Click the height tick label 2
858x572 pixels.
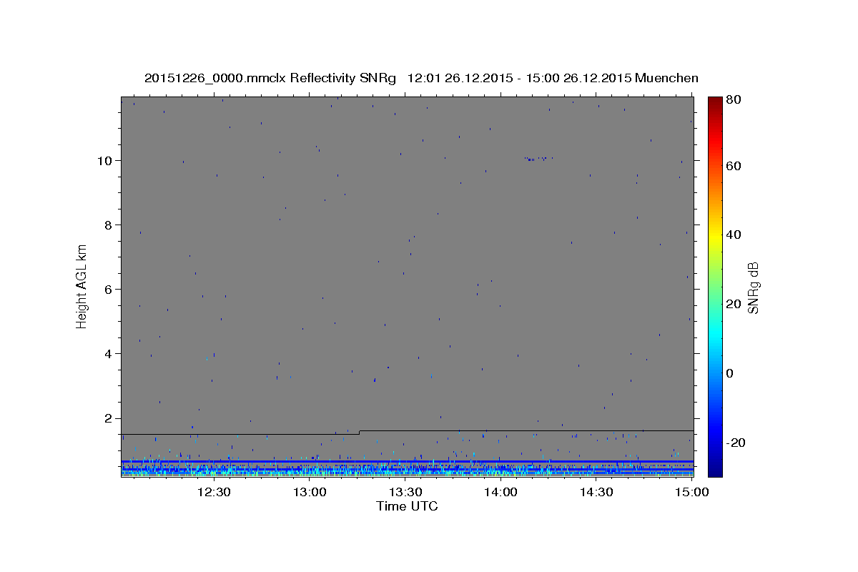click(x=109, y=418)
